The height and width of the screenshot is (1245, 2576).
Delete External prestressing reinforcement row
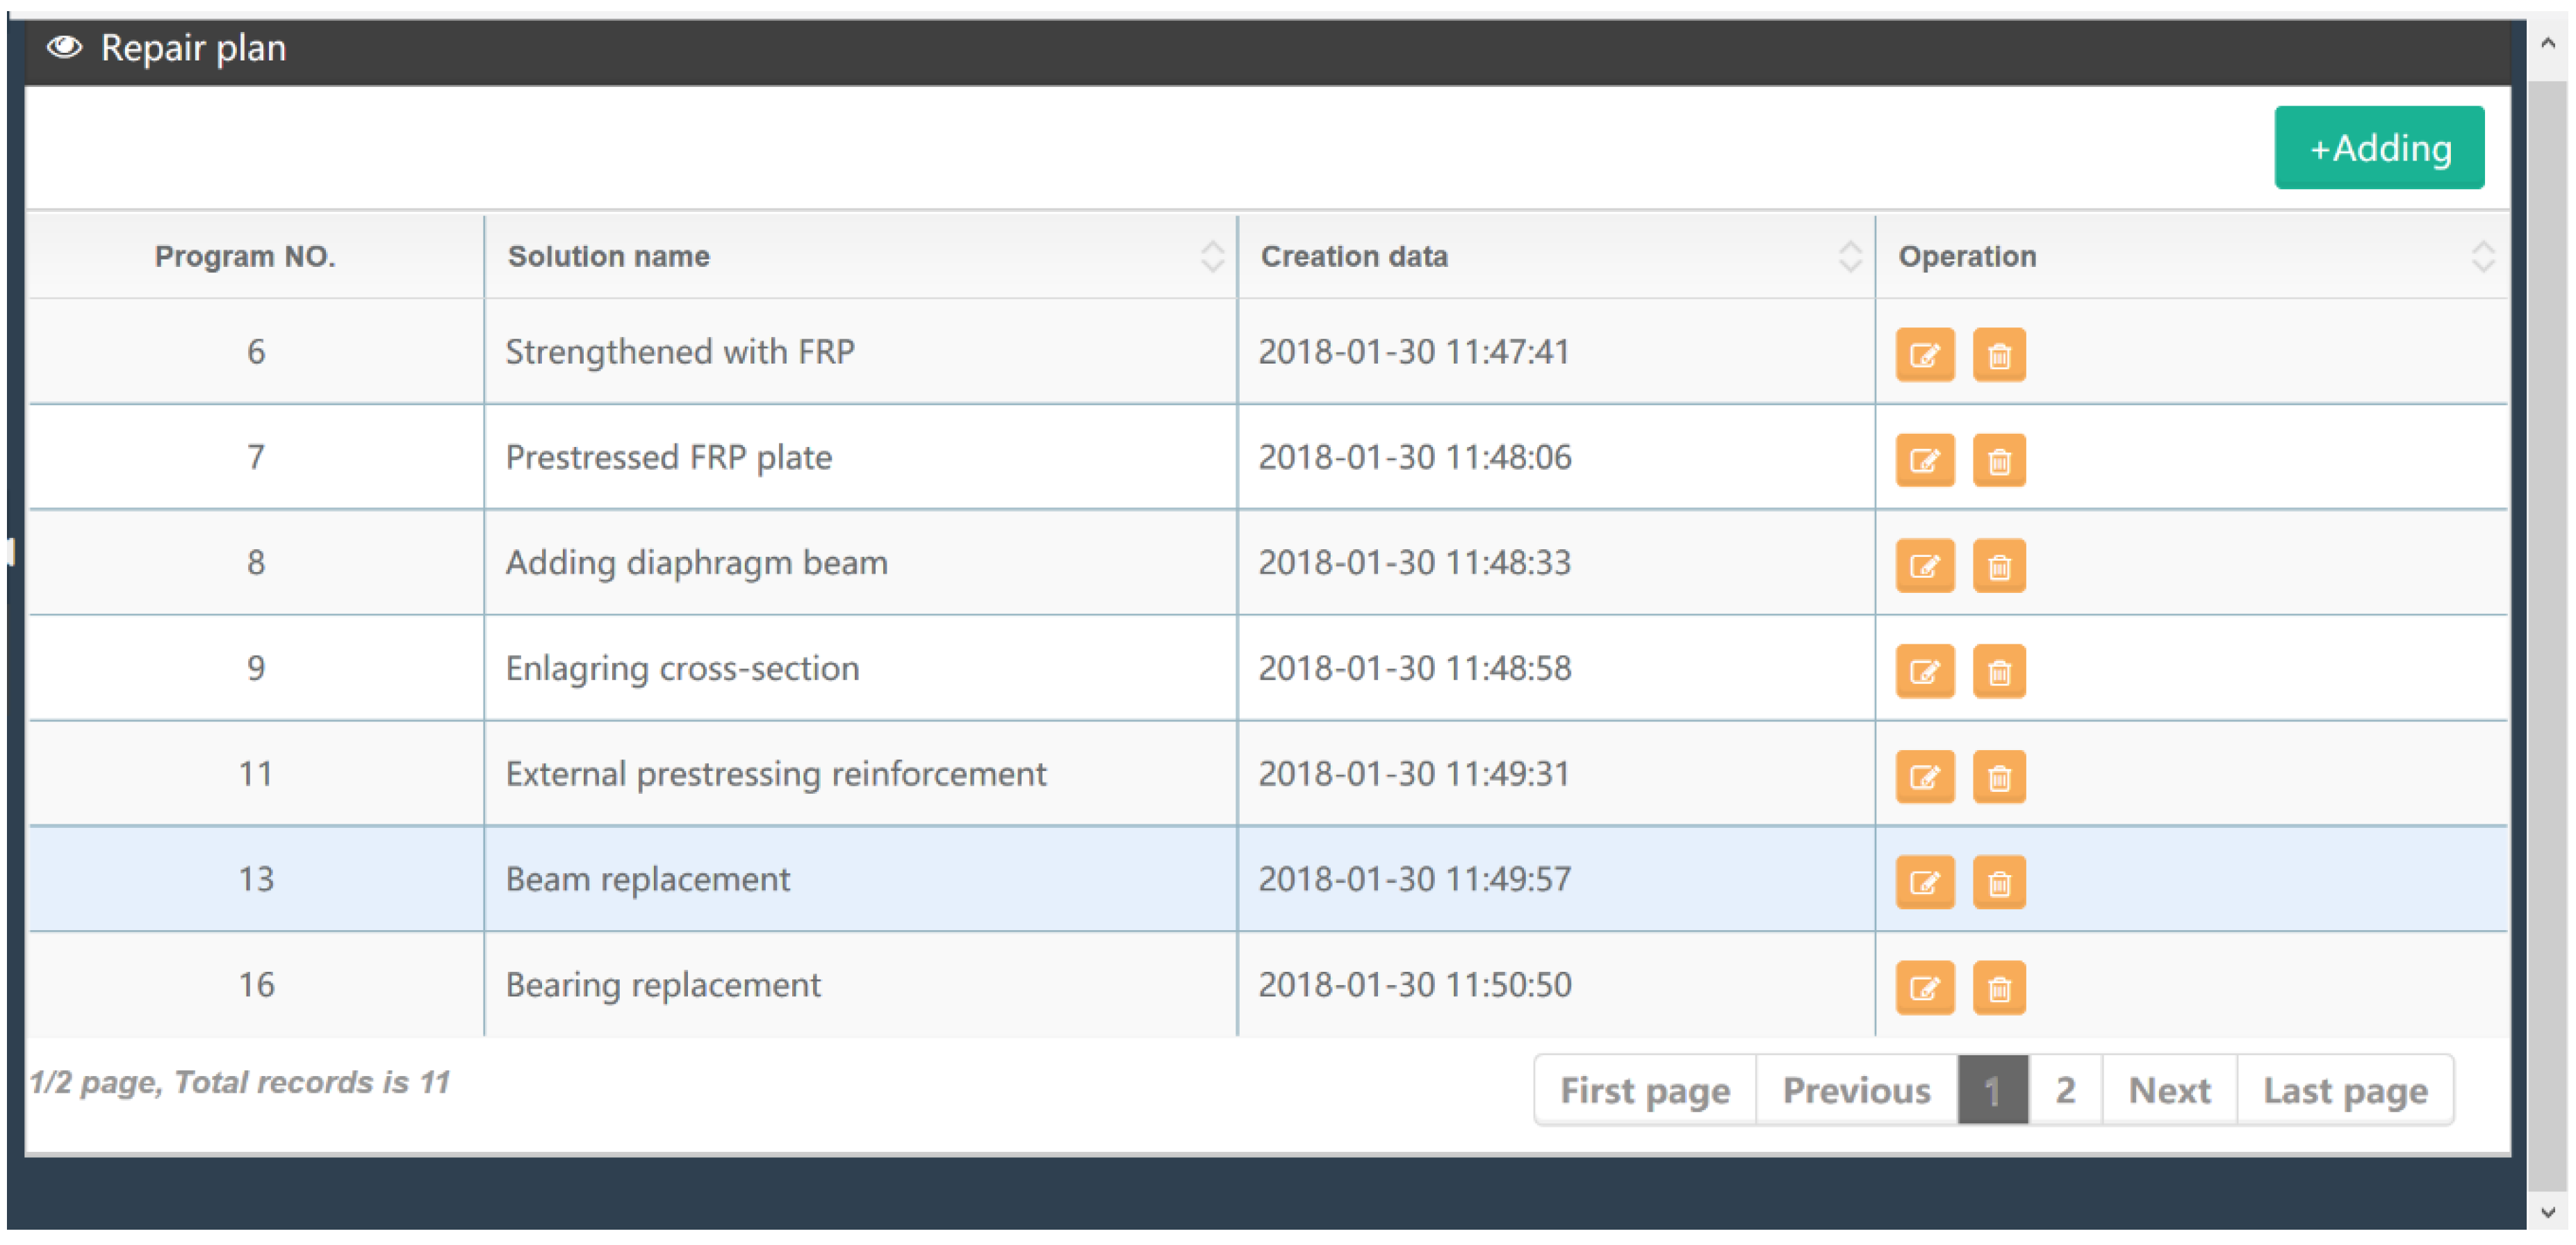pyautogui.click(x=1998, y=777)
